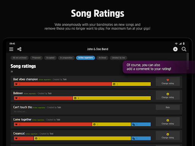
Task: Click heart icon in Bad vibes champion bar
Action: 16,84
